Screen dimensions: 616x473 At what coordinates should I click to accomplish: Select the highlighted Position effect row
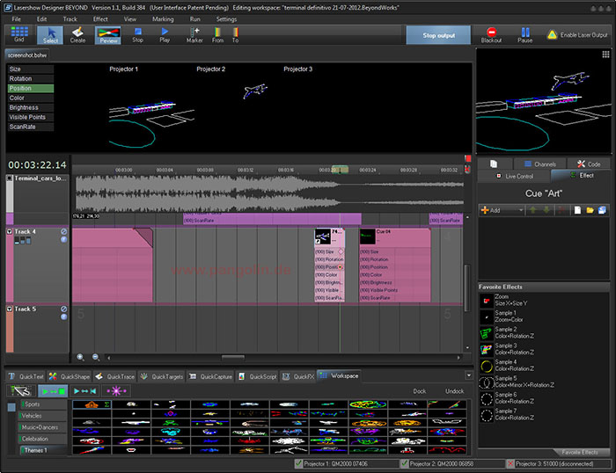[x=31, y=88]
